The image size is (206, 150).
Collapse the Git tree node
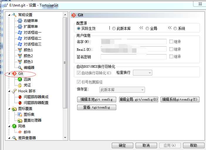coord(9,74)
